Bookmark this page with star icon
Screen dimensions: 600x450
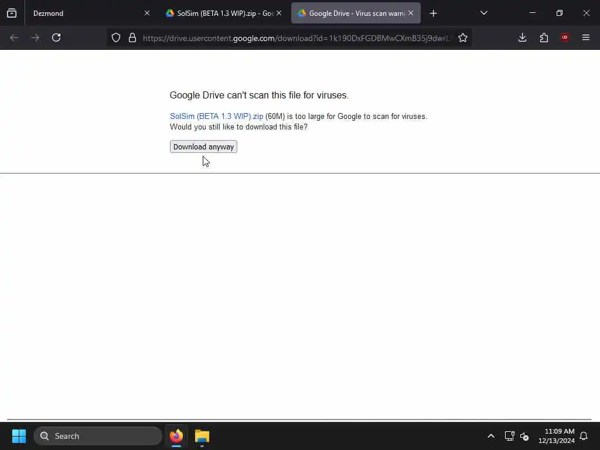pos(463,37)
